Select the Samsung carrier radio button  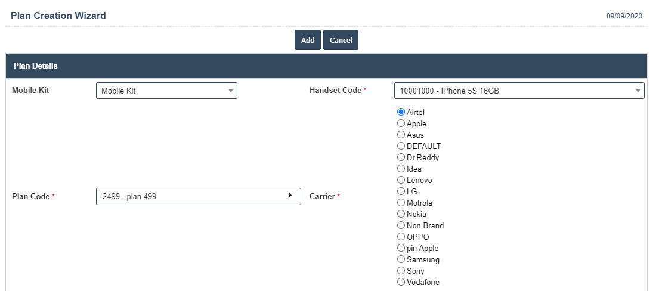[401, 259]
